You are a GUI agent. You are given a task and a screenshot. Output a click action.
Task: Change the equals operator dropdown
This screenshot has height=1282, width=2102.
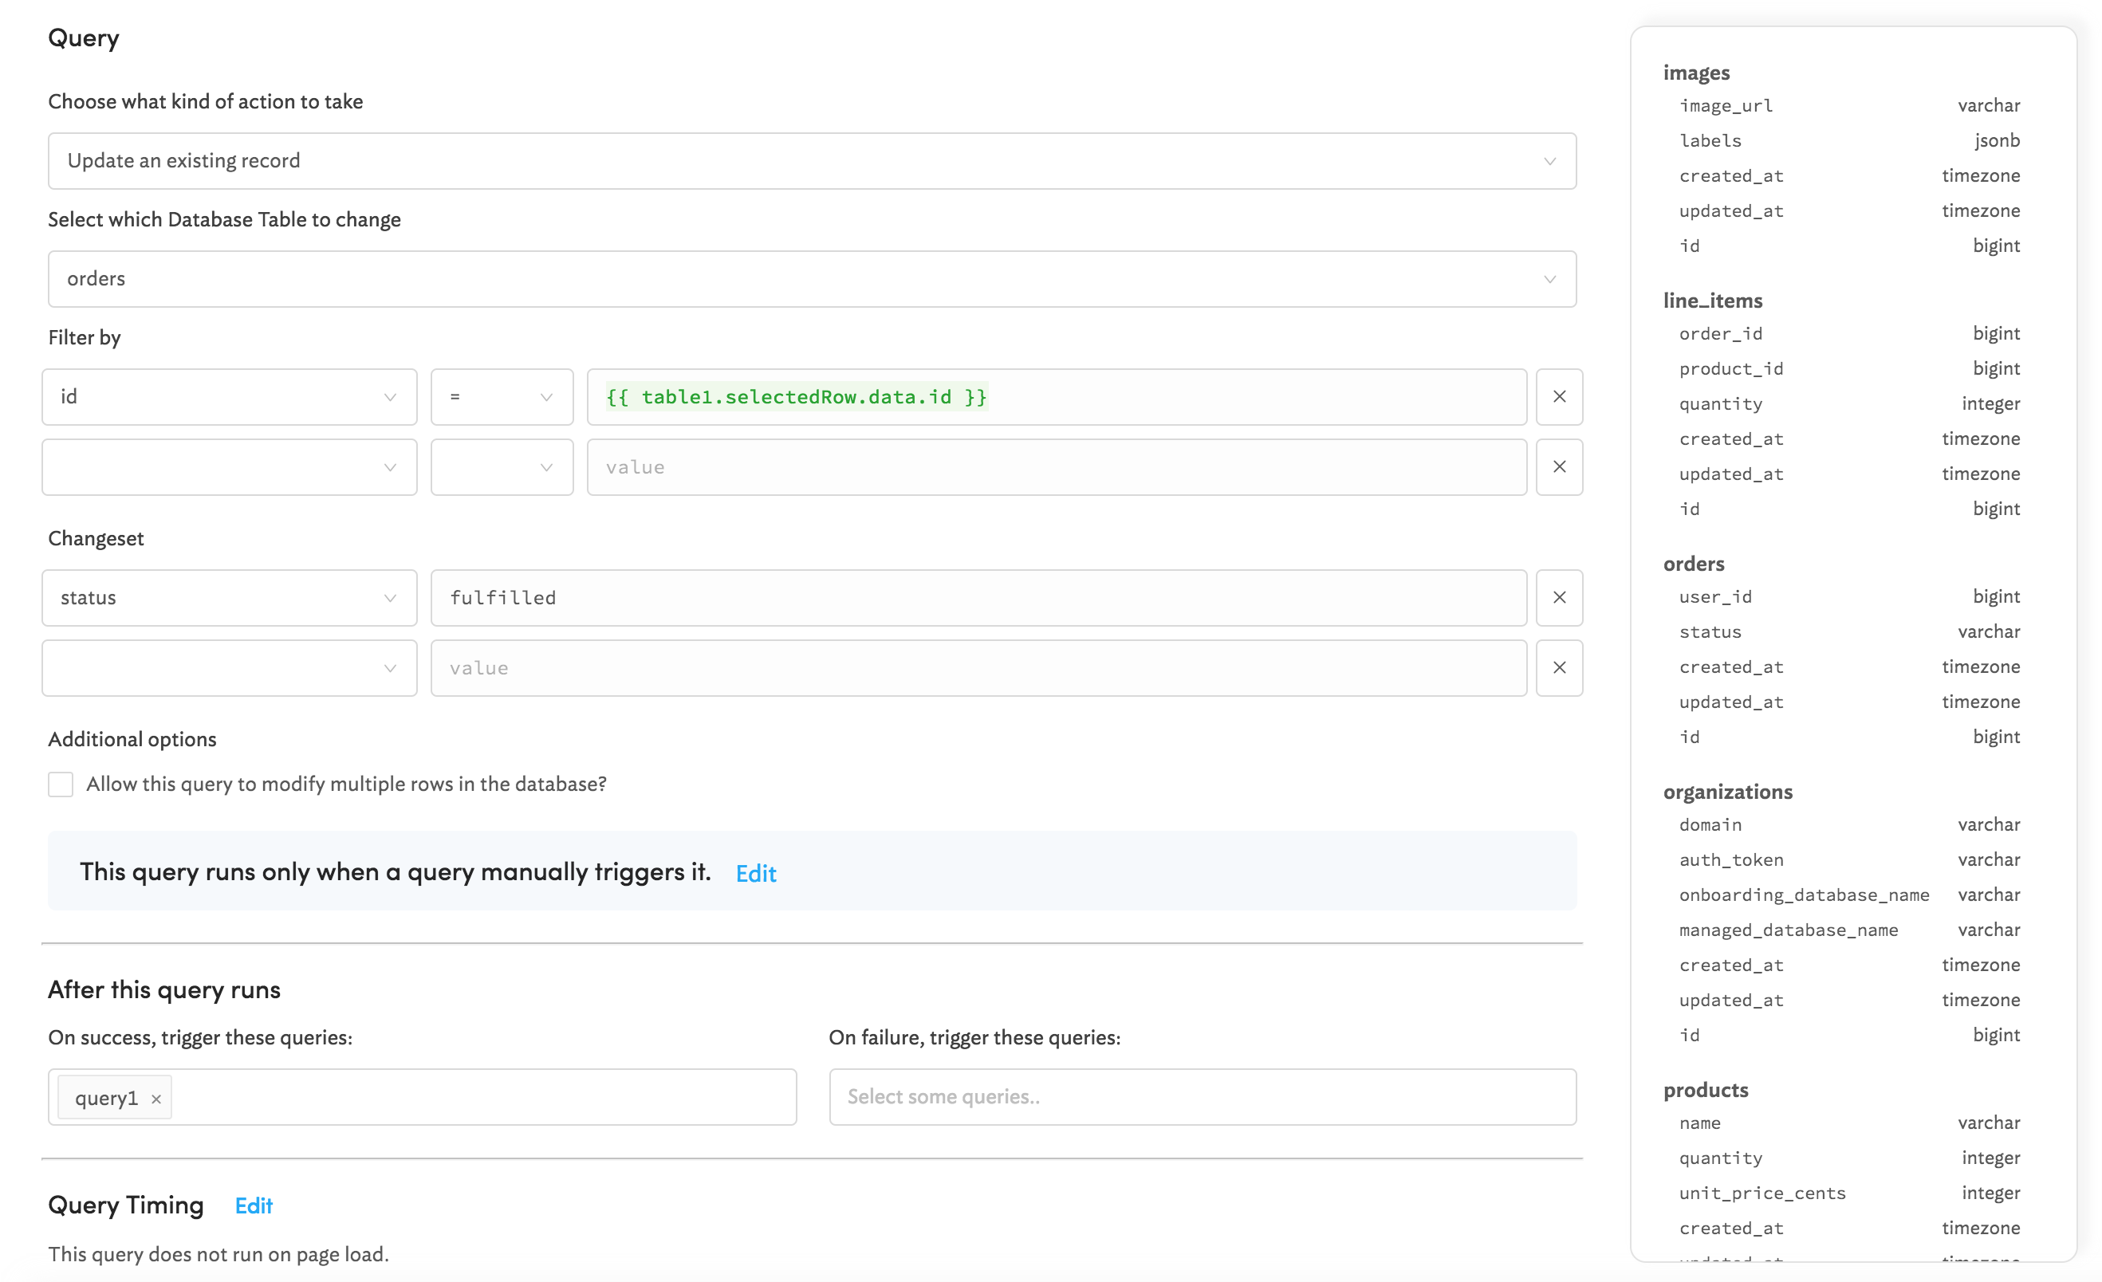[x=502, y=396]
